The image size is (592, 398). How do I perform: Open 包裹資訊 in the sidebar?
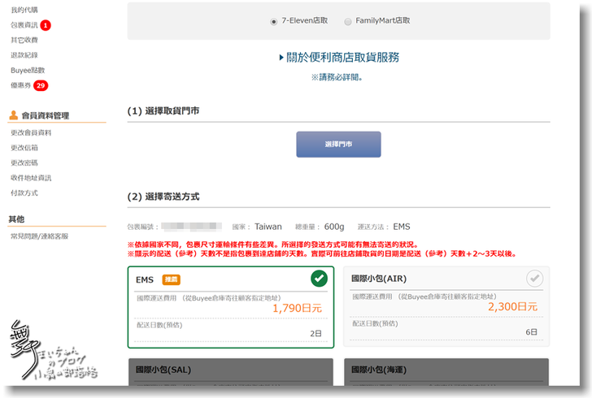pyautogui.click(x=24, y=25)
